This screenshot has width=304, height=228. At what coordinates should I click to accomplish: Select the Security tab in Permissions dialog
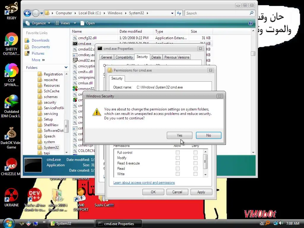(x=117, y=78)
